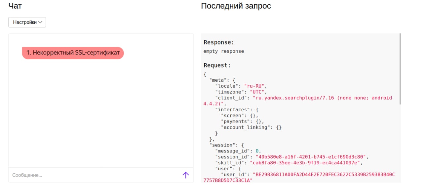Image resolution: width=423 pixels, height=193 pixels.
Task: Click the Чат heading
Action: pos(15,6)
